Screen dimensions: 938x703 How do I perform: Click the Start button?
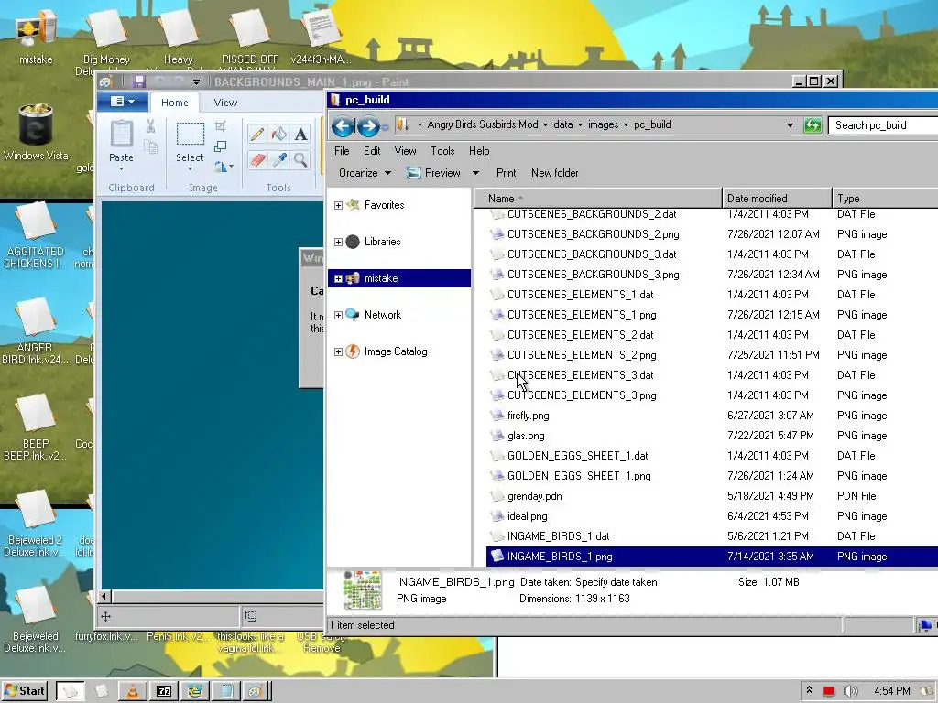pos(25,691)
